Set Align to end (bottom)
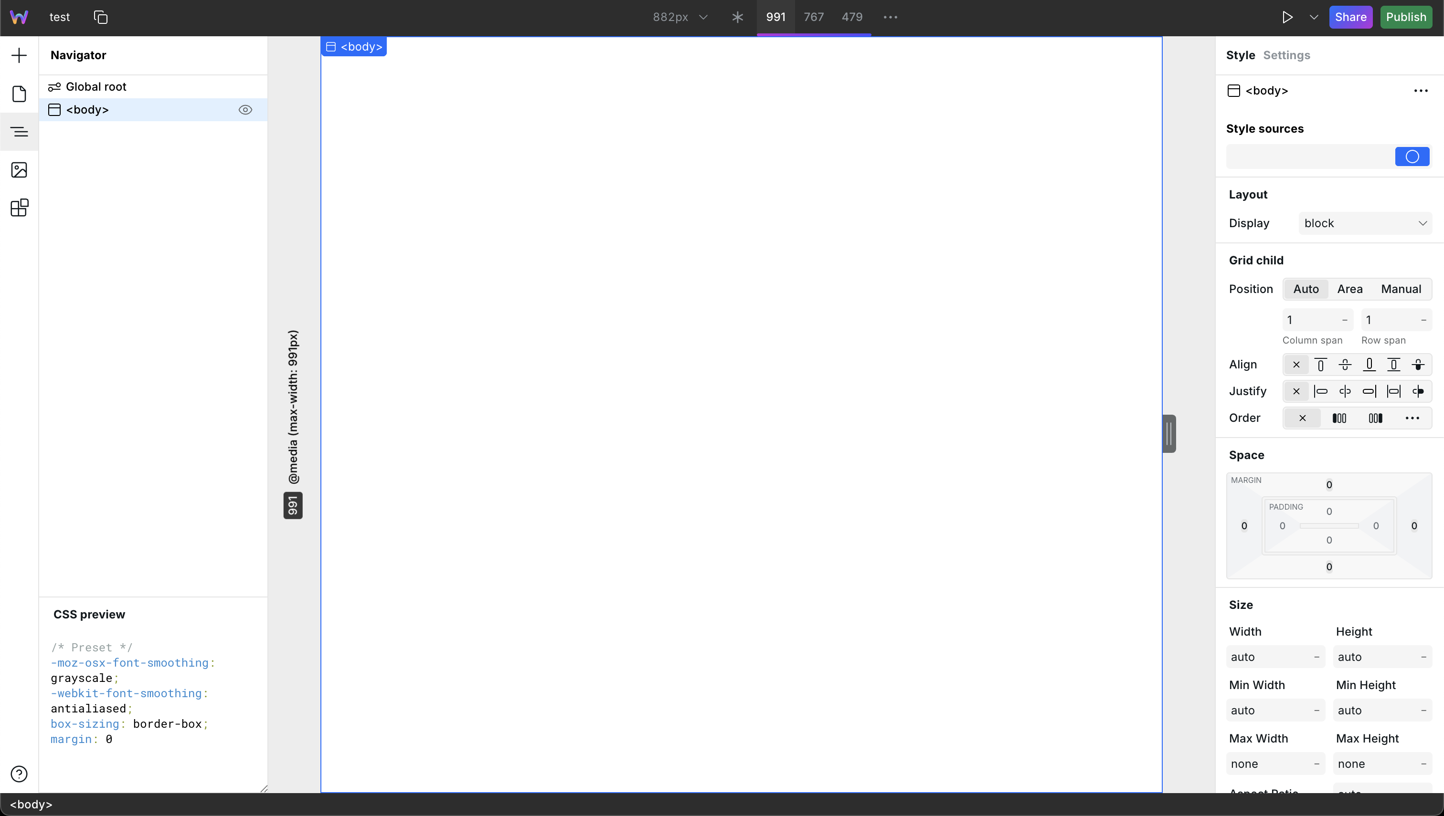1444x816 pixels. coord(1370,365)
